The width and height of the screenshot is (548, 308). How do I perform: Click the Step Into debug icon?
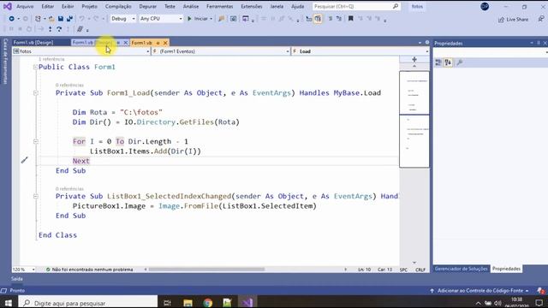tap(51, 29)
